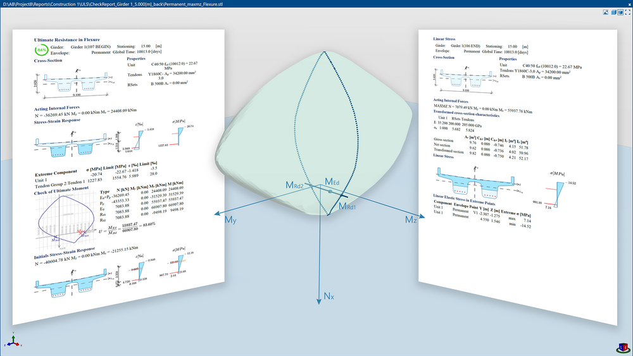Image resolution: width=633 pixels, height=356 pixels.
Task: Toggle the highlighted perspective cube view icon
Action: coord(620,12)
